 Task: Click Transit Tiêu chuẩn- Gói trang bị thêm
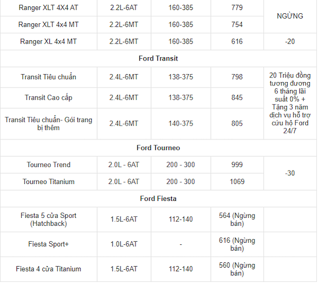click(x=48, y=123)
